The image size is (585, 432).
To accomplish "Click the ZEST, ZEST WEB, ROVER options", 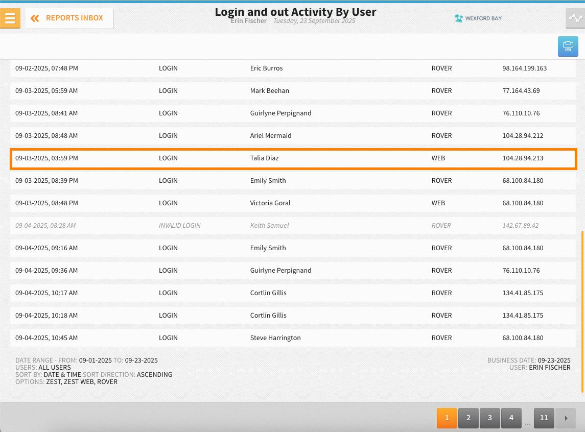I will [82, 381].
